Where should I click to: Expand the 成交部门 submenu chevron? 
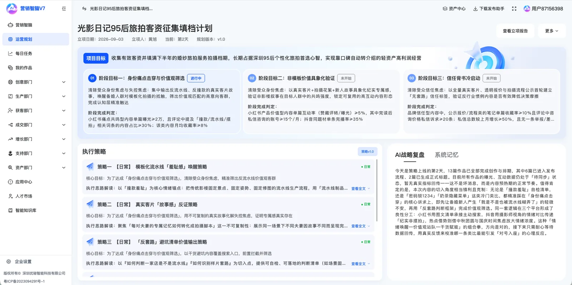coord(64,125)
